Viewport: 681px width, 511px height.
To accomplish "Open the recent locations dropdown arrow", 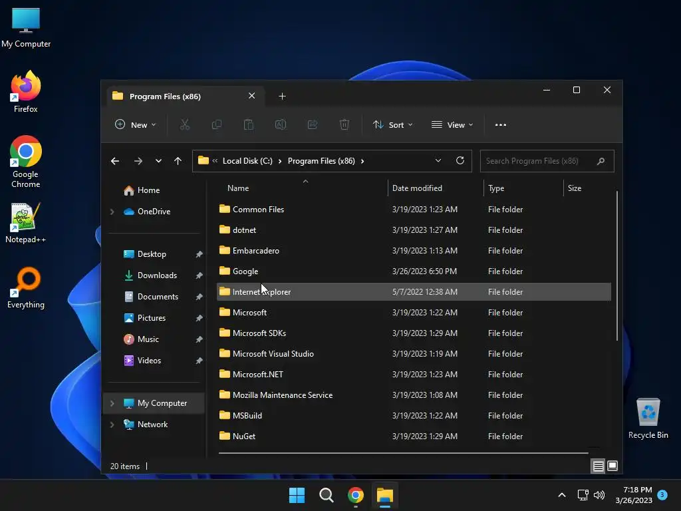I will pos(158,161).
